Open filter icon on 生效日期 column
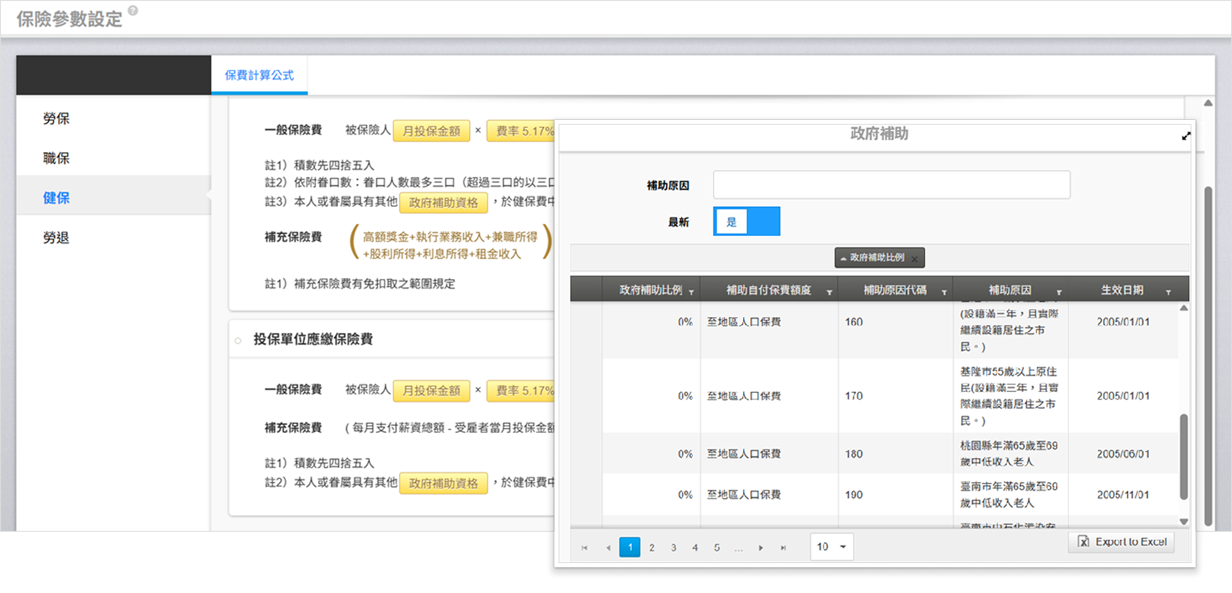This screenshot has height=593, width=1232. point(1169,292)
